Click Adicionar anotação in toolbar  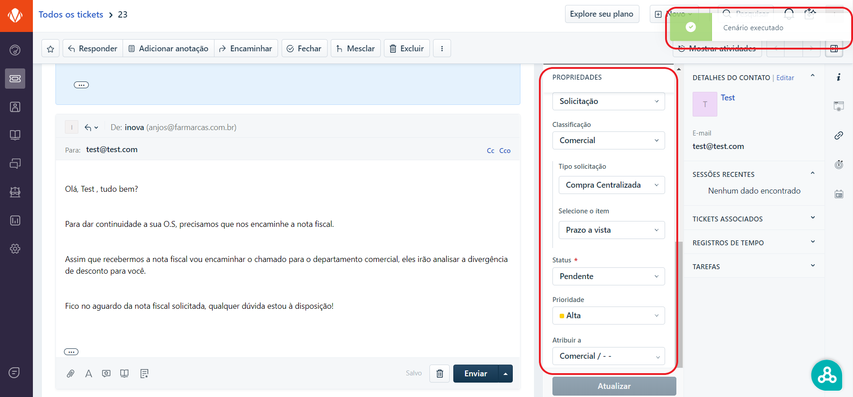169,49
